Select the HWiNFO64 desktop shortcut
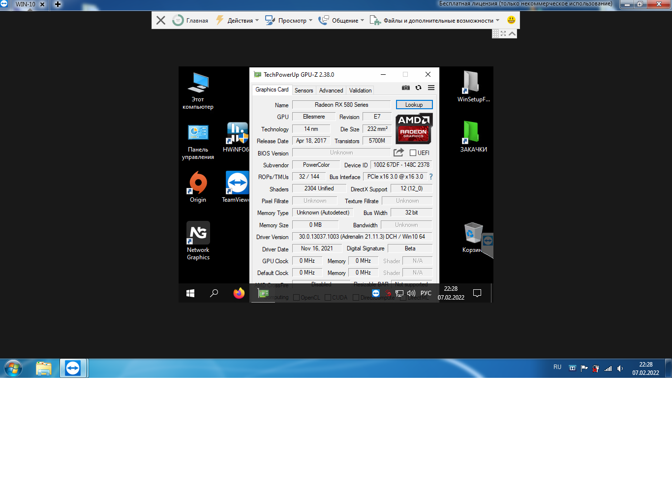Screen dimensions: 672x492 coord(236,137)
